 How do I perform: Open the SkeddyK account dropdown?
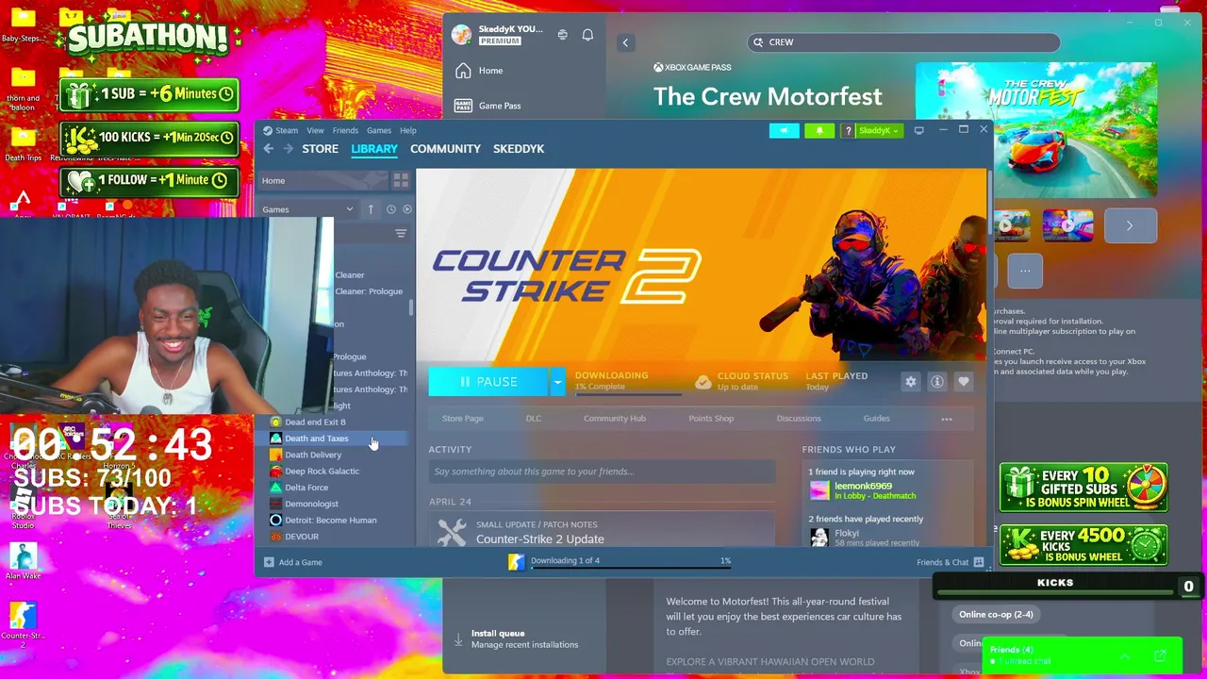pyautogui.click(x=879, y=131)
